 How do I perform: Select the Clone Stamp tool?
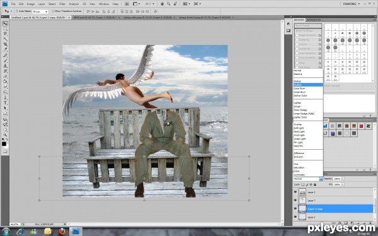(x=5, y=66)
